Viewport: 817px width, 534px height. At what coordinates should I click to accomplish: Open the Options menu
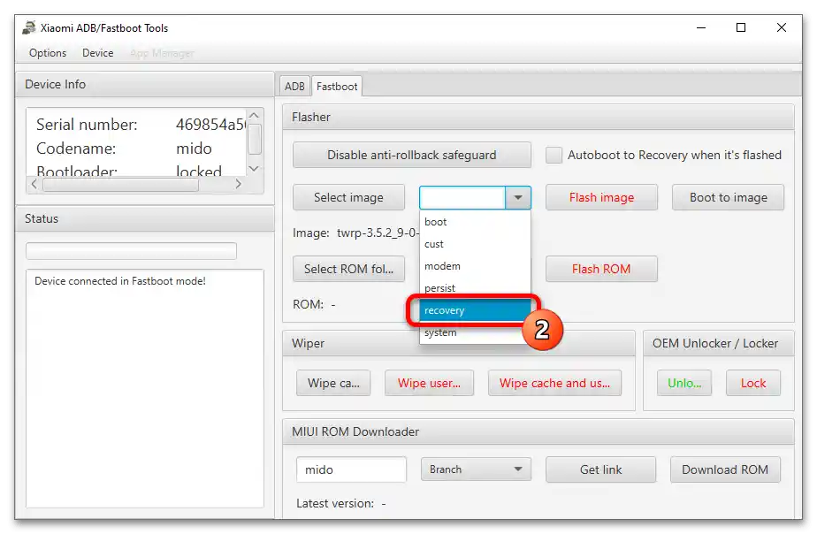click(48, 53)
